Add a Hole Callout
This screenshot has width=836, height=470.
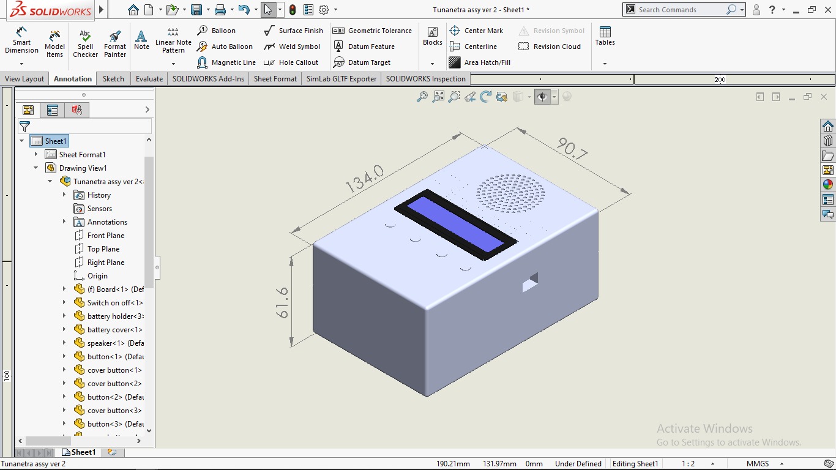(291, 62)
